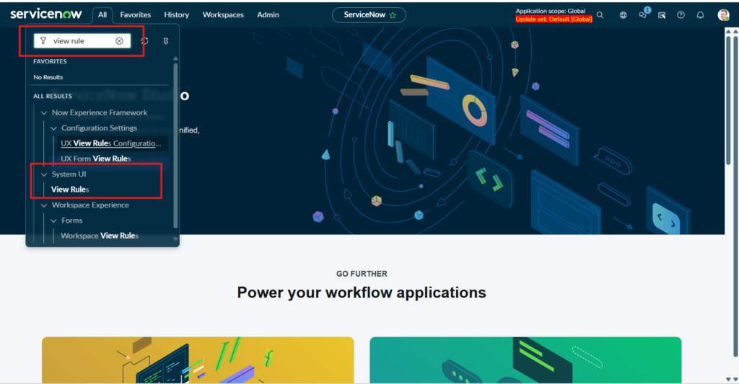Click the navigation menu vertical scrollbar
This screenshot has height=384, width=739.
[175, 144]
